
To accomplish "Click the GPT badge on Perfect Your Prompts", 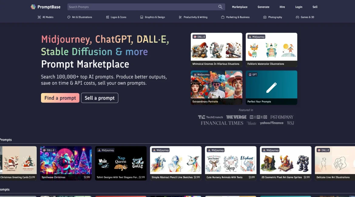I will [x=253, y=75].
